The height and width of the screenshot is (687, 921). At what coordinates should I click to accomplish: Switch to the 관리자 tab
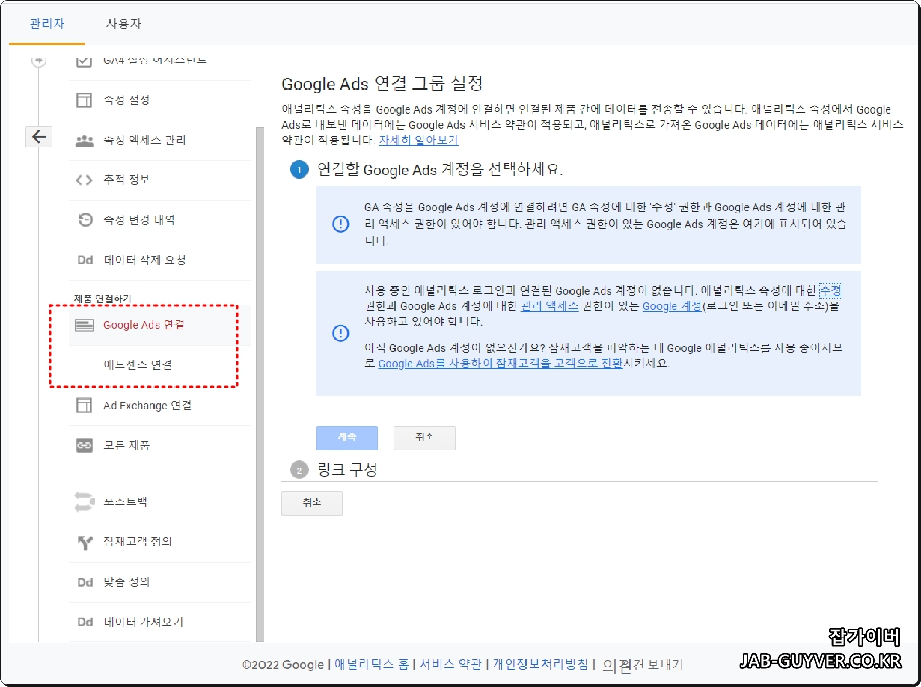(x=47, y=24)
